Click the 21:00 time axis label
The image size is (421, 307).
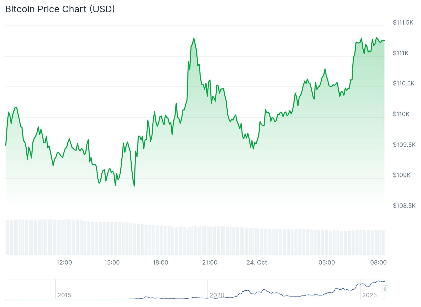pyautogui.click(x=209, y=262)
